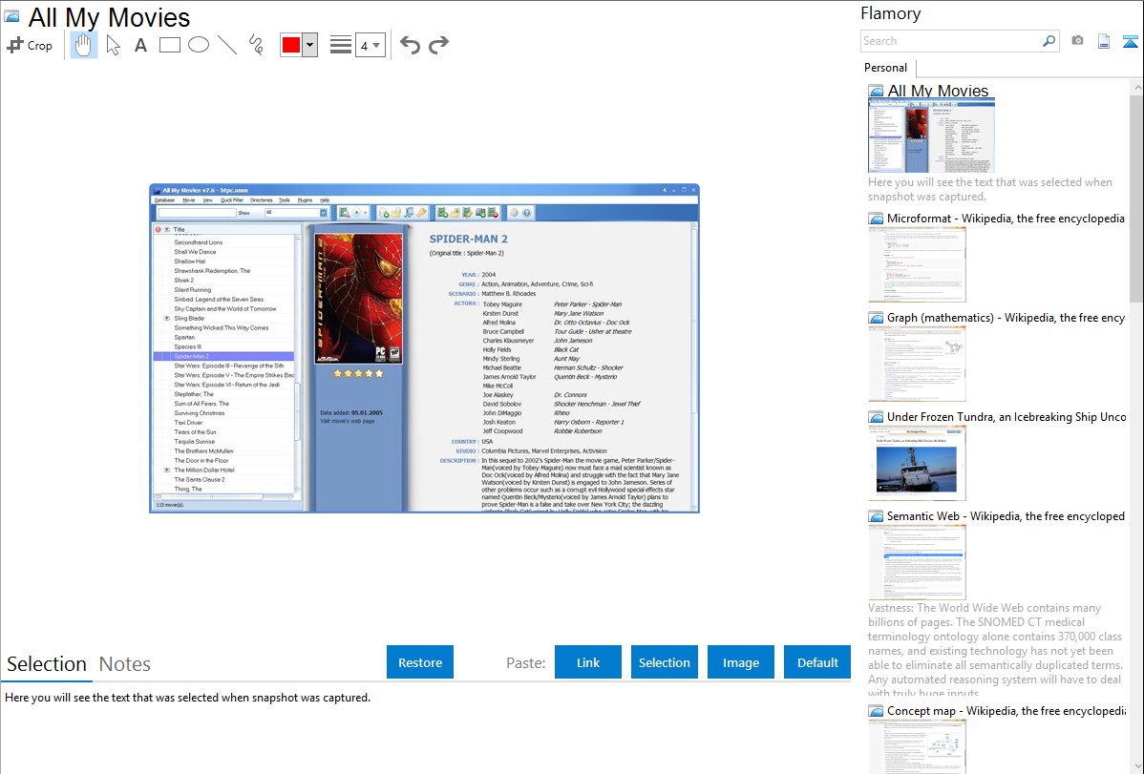Click the icon beside Under Frozen Tundra entry
This screenshot has width=1144, height=774.
click(876, 416)
